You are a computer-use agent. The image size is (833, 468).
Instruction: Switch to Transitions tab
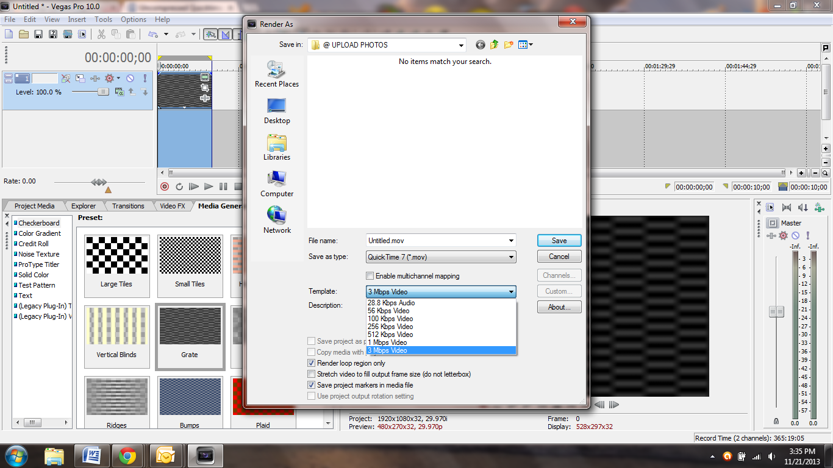128,206
